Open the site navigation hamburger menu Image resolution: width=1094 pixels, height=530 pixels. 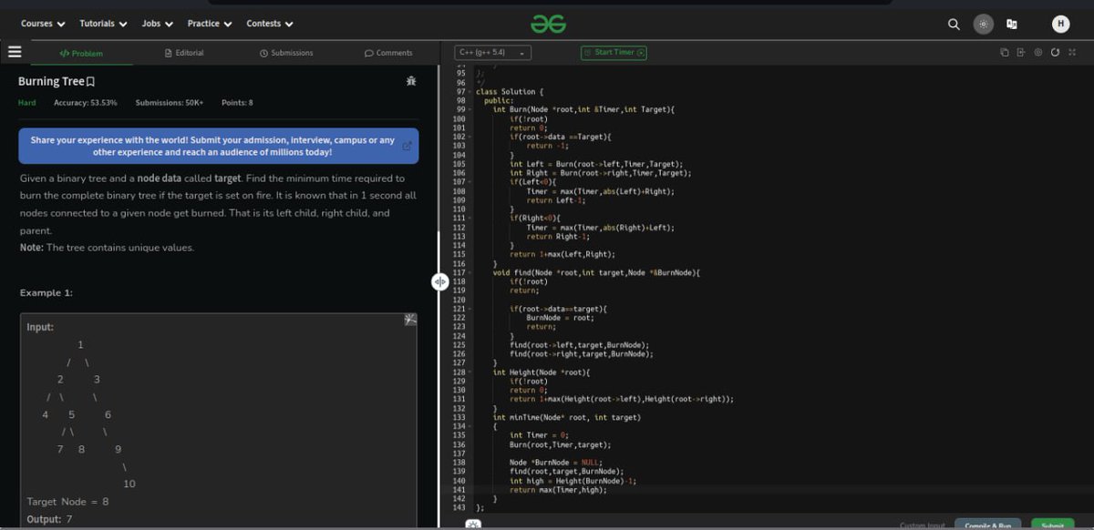pos(15,52)
